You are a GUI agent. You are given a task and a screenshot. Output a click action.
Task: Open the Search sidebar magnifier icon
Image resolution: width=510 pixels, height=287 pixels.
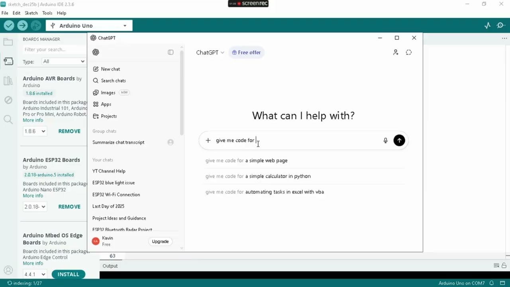tap(8, 119)
